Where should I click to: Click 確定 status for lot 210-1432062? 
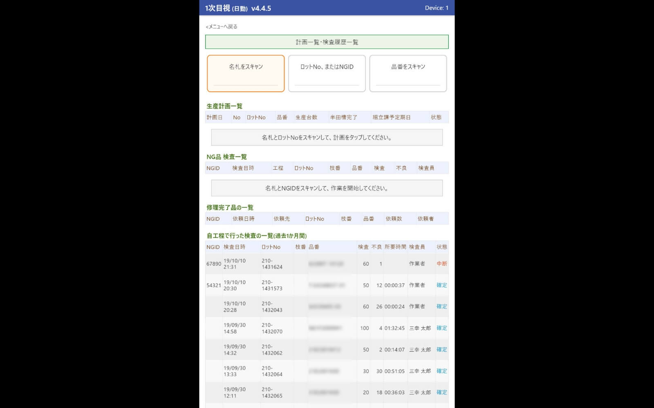[x=442, y=350]
